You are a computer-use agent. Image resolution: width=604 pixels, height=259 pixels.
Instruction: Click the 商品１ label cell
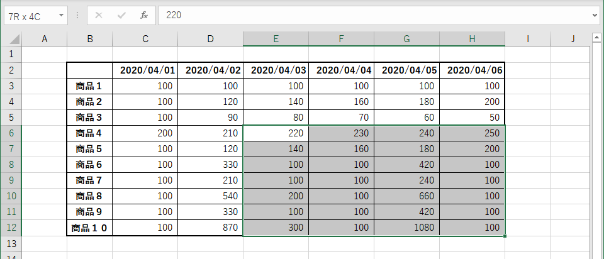coord(90,86)
